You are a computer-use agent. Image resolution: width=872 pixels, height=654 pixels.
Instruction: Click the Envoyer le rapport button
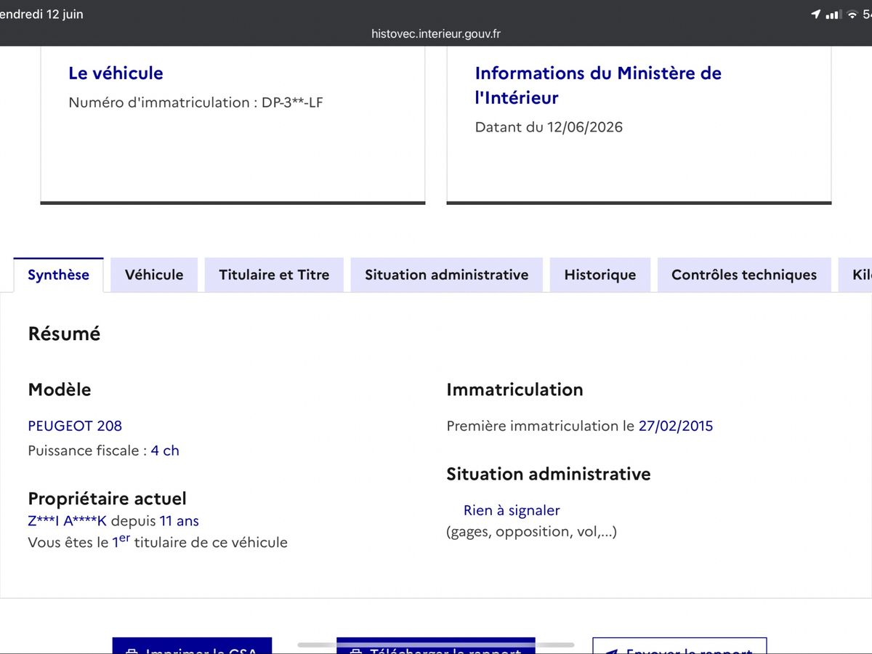[679, 646]
